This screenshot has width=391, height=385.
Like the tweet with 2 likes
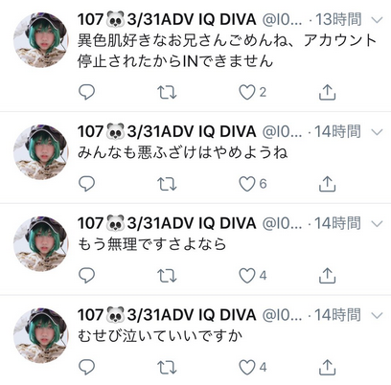pyautogui.click(x=247, y=92)
